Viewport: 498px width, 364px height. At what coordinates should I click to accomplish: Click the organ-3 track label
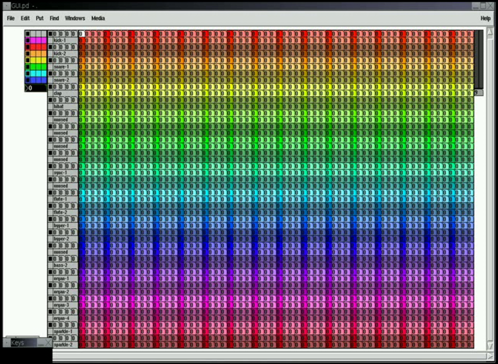(61, 305)
